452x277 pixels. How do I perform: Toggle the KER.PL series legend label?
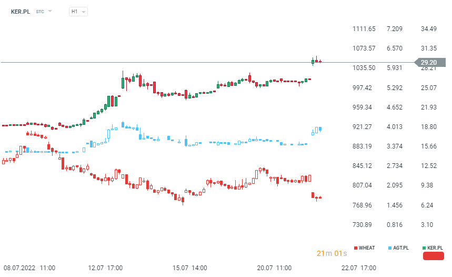(435, 248)
